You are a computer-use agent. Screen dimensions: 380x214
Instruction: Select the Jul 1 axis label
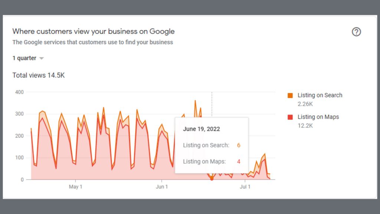pyautogui.click(x=245, y=187)
